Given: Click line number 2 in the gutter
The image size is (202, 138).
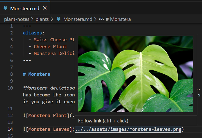Looking at the screenshot, I should click(11, 33).
